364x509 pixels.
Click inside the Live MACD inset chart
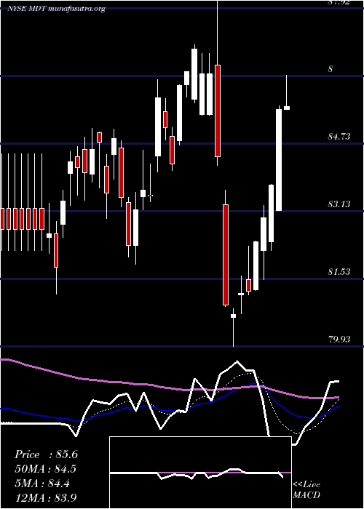[200, 473]
